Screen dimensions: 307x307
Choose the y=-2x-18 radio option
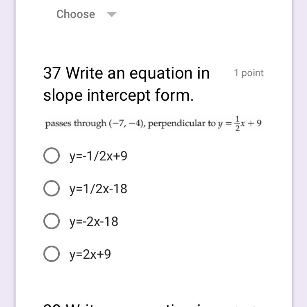click(x=52, y=221)
